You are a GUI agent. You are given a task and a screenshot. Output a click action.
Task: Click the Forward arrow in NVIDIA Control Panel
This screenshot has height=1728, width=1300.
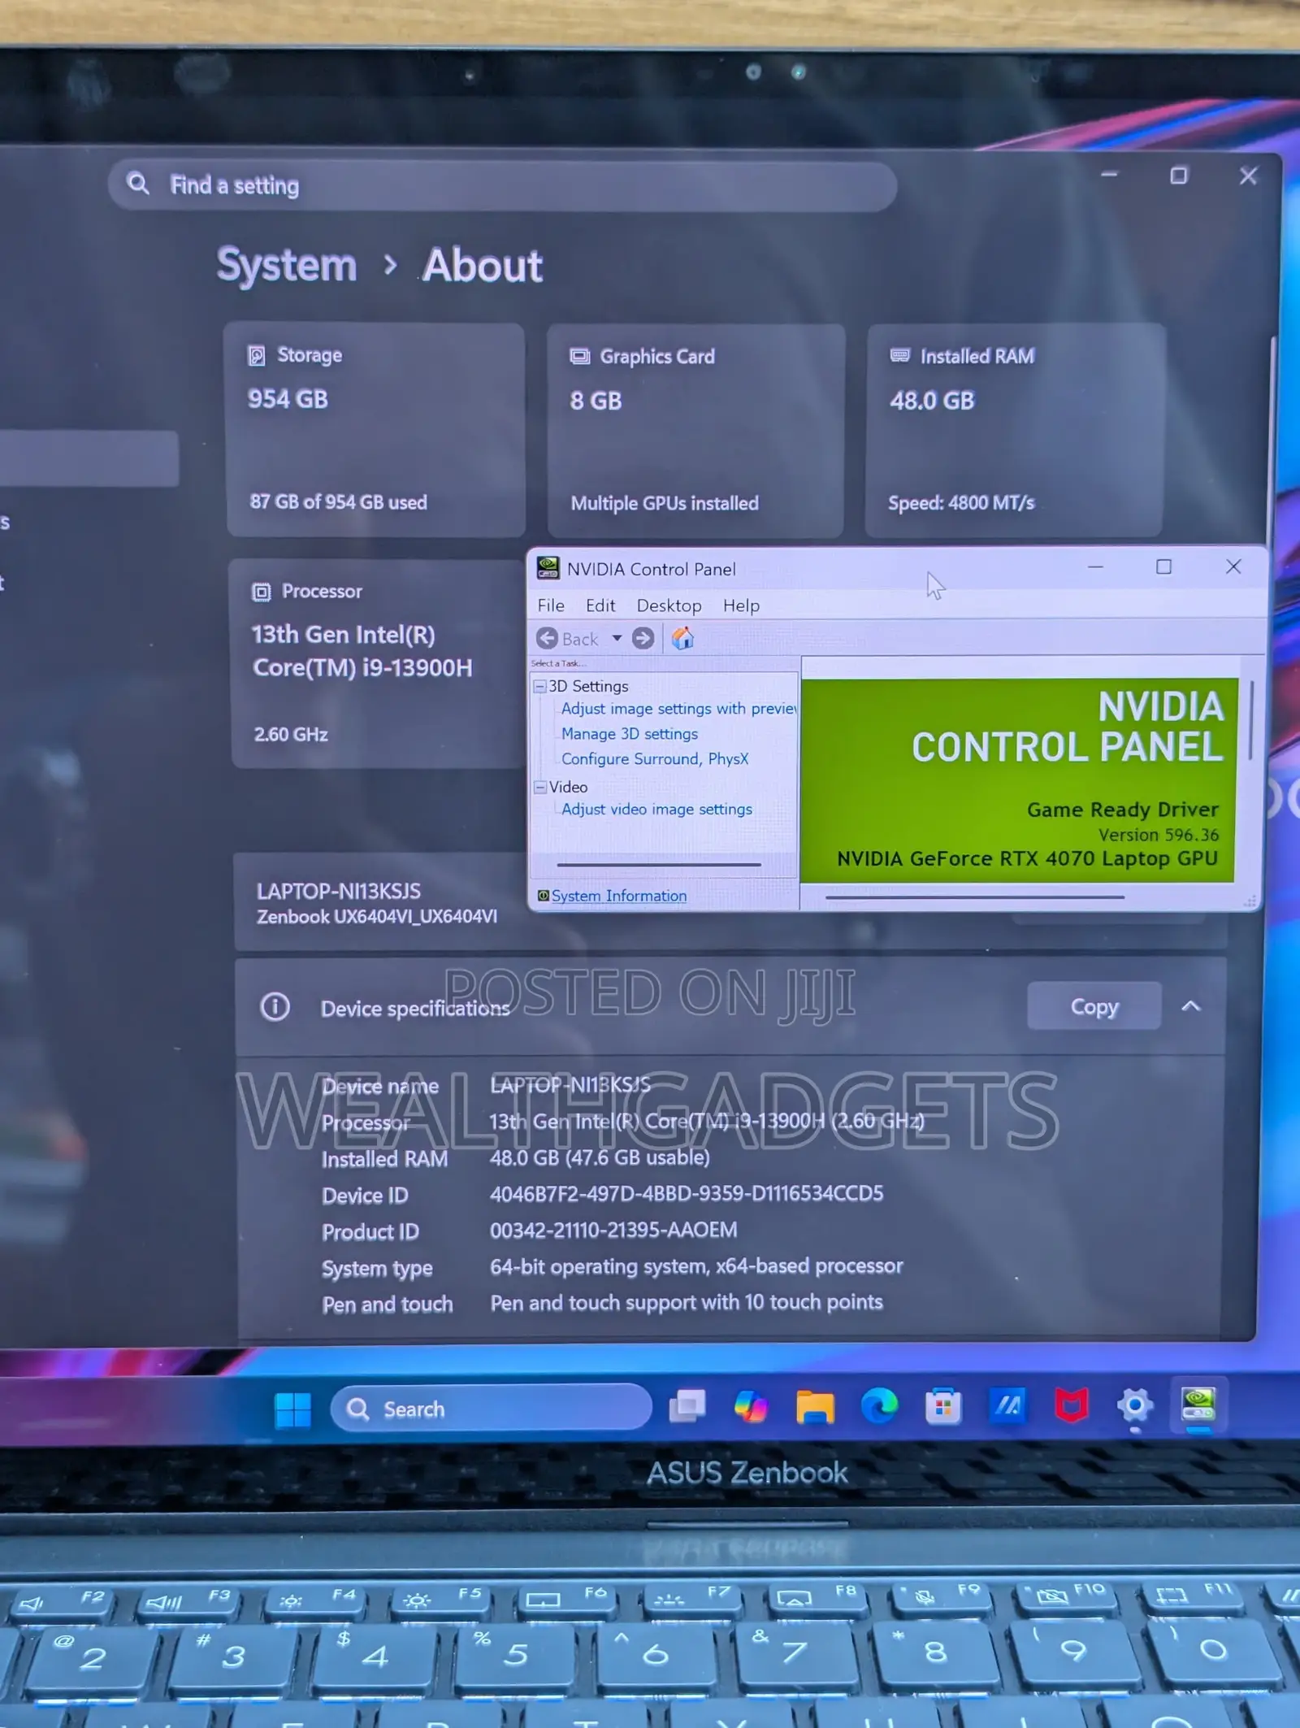click(x=643, y=639)
